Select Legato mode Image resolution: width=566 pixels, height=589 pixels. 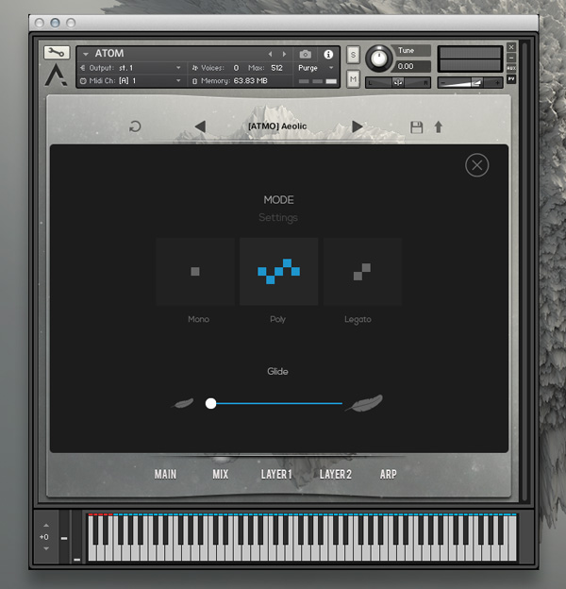point(362,271)
